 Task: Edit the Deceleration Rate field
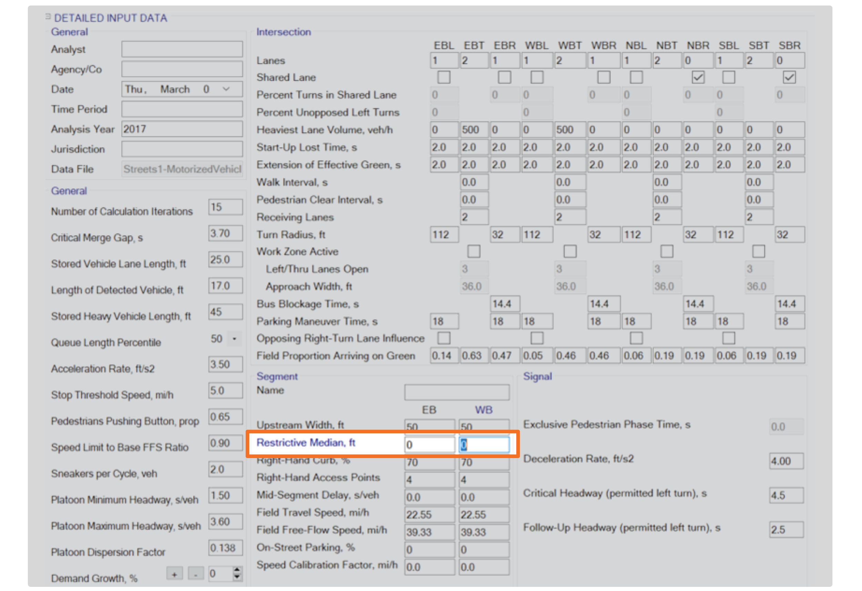click(786, 461)
